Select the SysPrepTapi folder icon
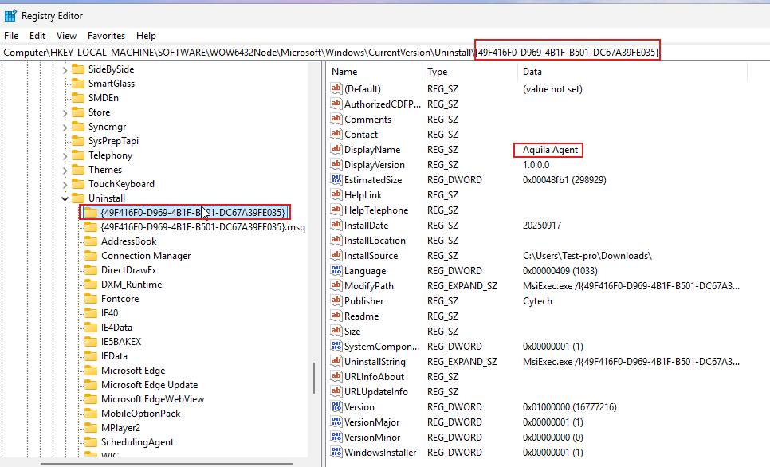Image resolution: width=770 pixels, height=467 pixels. [78, 141]
